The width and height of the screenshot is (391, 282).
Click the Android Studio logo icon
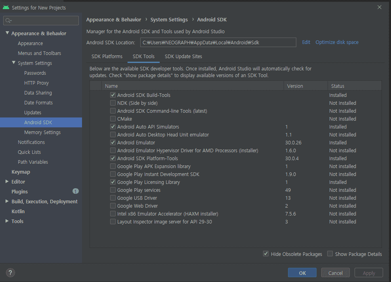click(6, 8)
